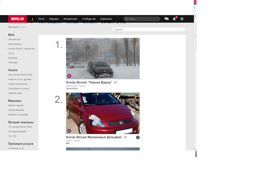Click the page scrollbar down arrow
261x177 pixels.
[x=195, y=149]
